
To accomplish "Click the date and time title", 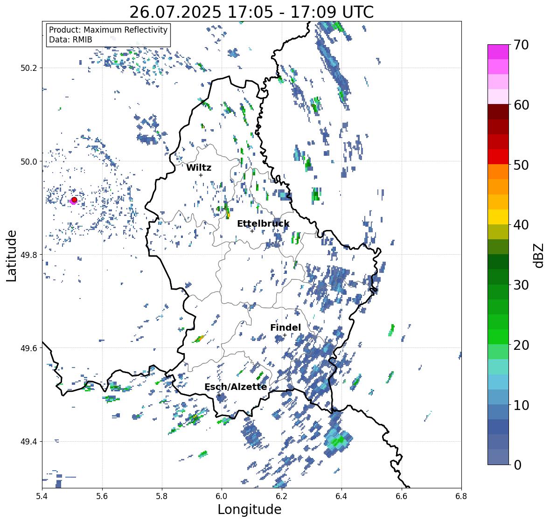I will (x=251, y=12).
